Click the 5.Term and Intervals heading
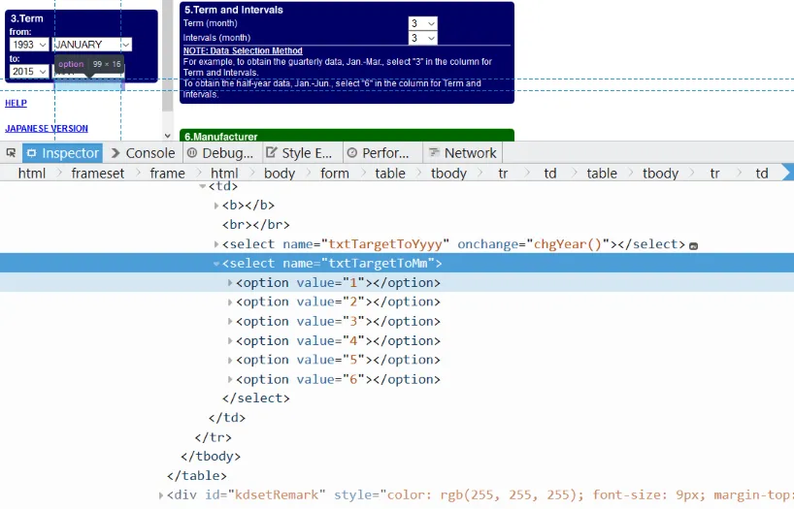The width and height of the screenshot is (794, 509). click(x=233, y=10)
